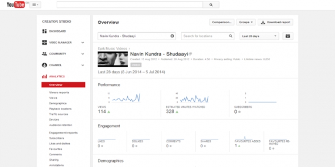Select the Overview item in sidebar
Image resolution: width=335 pixels, height=167 pixels.
[x=63, y=85]
